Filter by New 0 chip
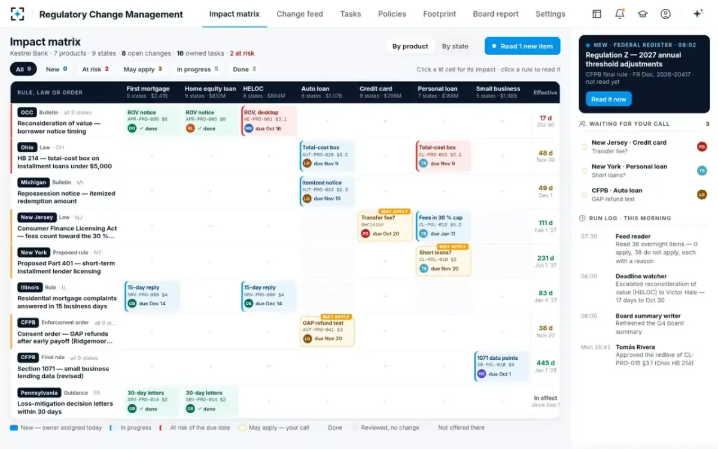This screenshot has width=718, height=449. click(x=56, y=69)
